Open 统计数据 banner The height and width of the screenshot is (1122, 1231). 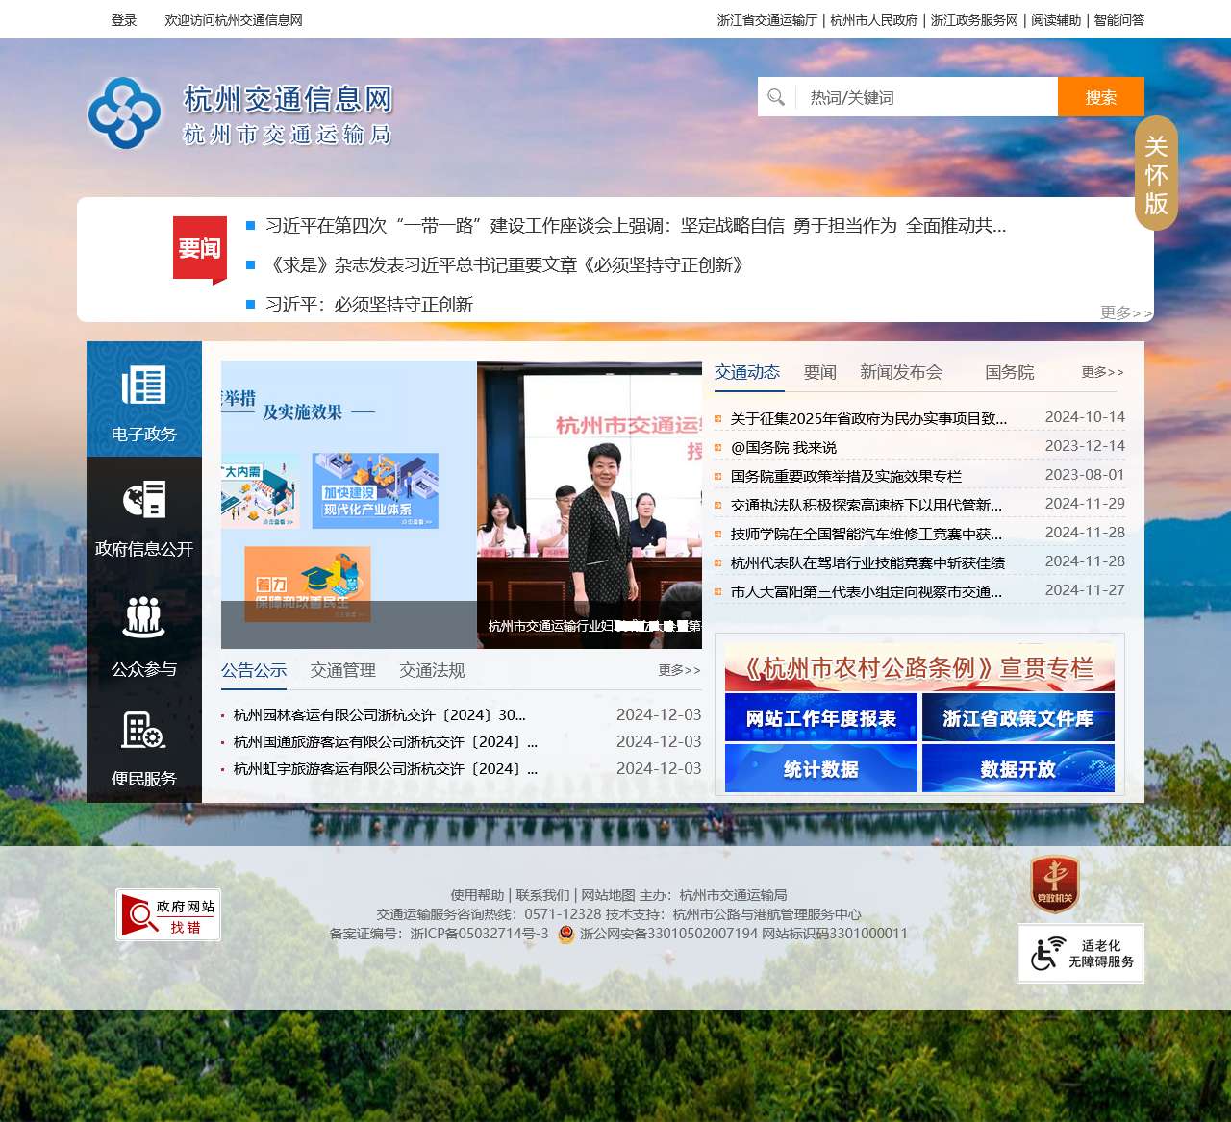point(821,768)
